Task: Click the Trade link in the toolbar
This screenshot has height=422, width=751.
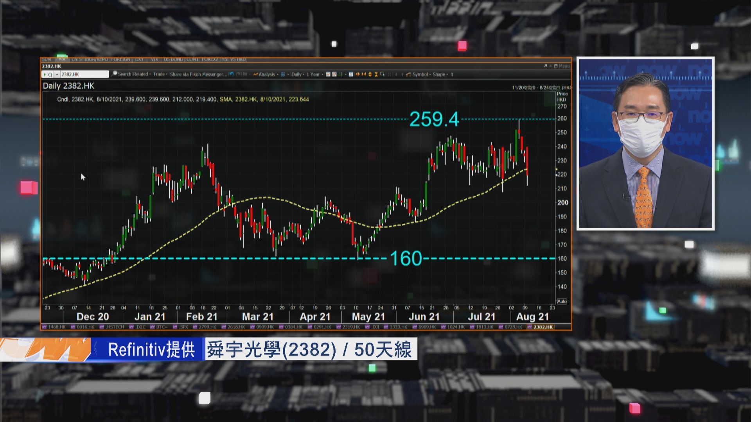Action: (x=159, y=74)
